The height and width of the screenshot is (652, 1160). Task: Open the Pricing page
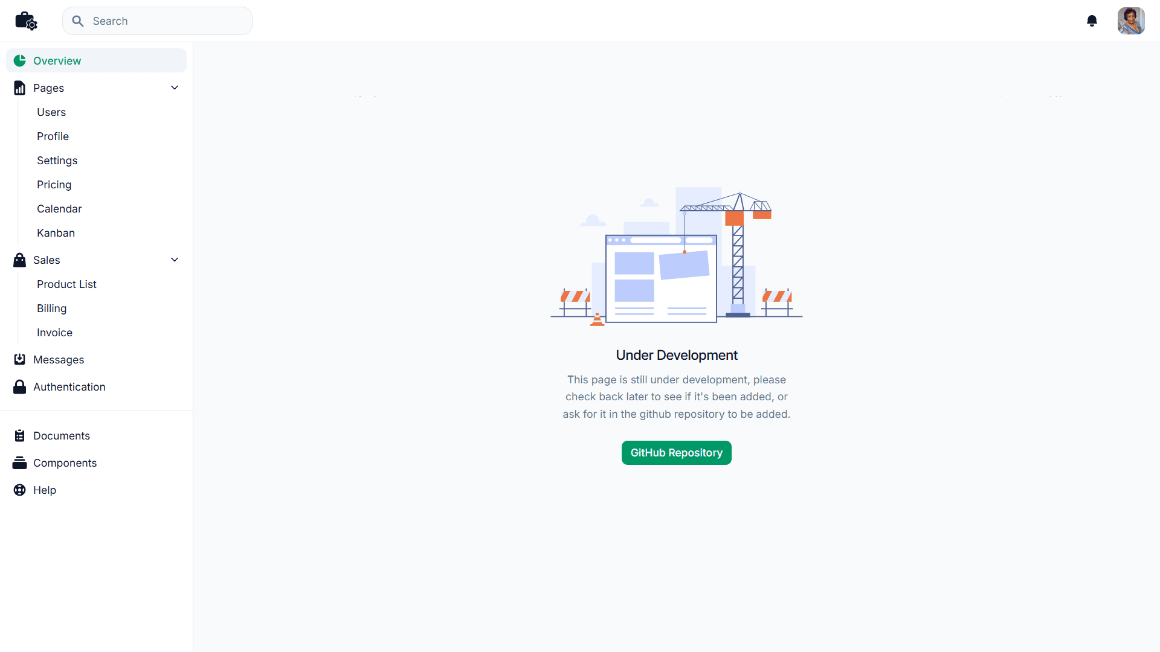[54, 185]
